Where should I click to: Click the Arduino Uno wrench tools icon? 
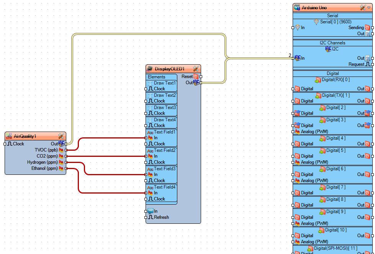tap(363, 8)
